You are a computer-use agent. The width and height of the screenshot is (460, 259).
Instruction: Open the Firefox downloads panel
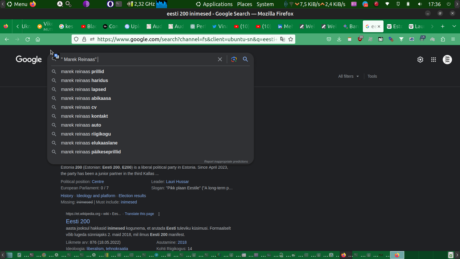click(x=339, y=39)
